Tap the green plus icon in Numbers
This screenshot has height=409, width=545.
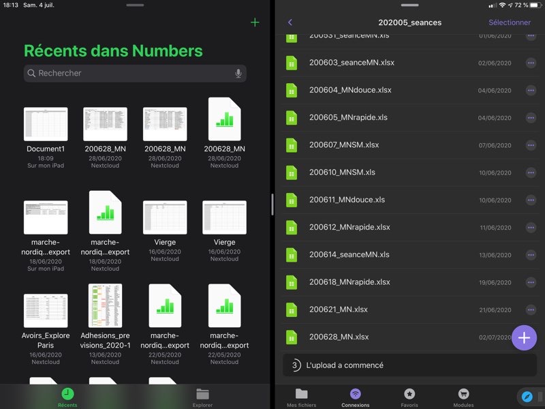click(255, 22)
